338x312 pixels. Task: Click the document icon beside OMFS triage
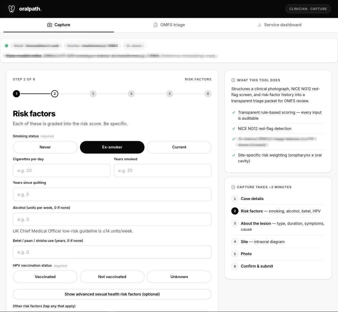pyautogui.click(x=155, y=25)
